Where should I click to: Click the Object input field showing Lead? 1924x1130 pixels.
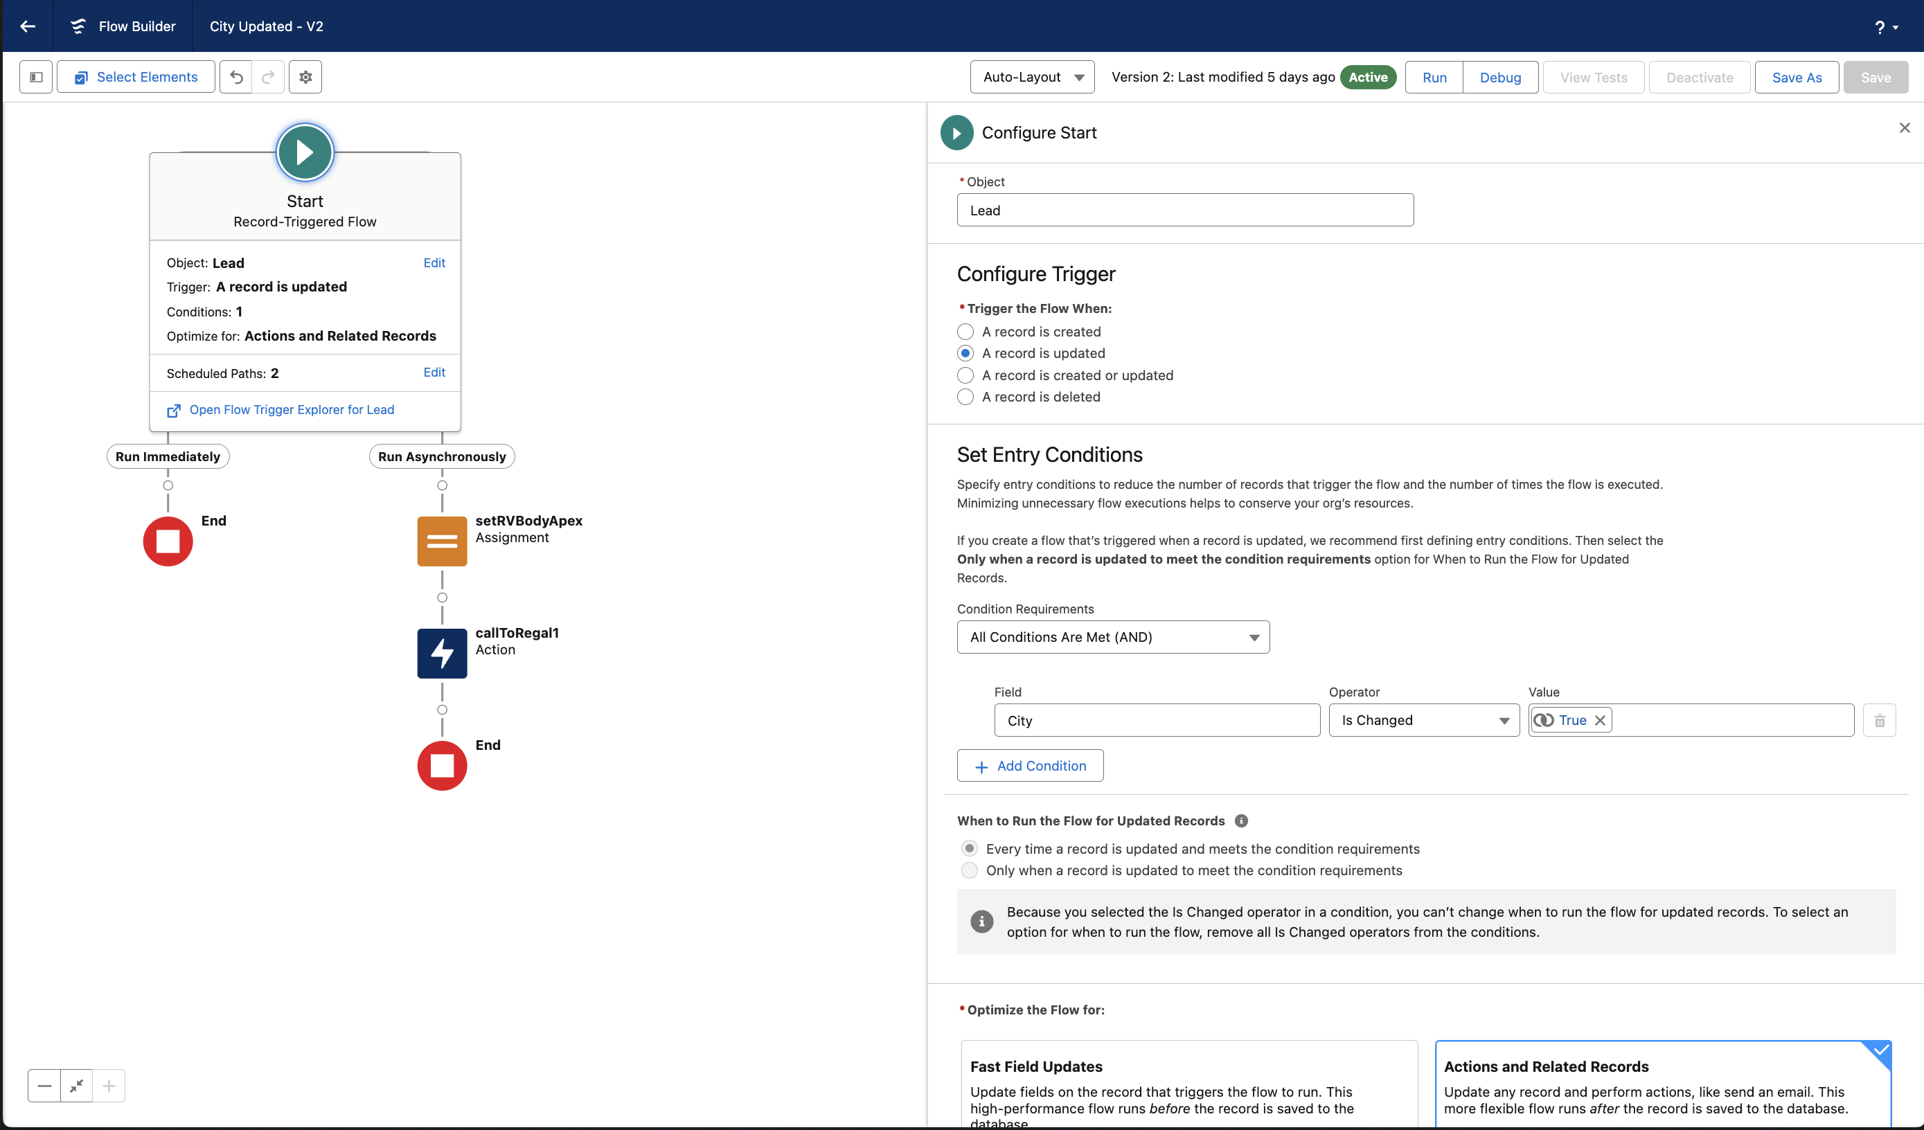click(1185, 210)
